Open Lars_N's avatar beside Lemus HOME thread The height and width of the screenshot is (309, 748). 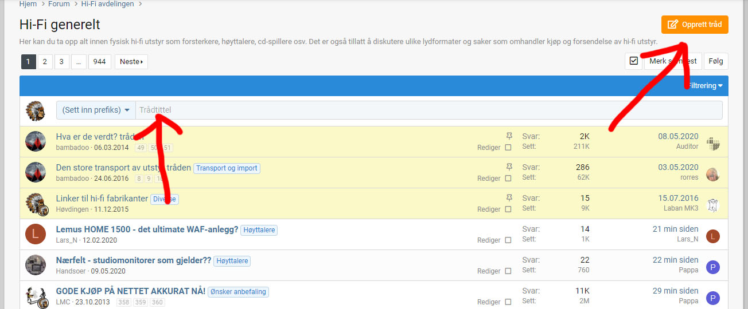pos(36,234)
